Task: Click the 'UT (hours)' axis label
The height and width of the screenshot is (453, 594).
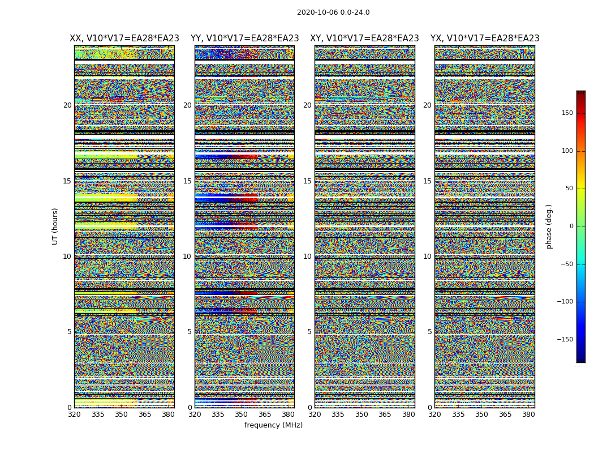Action: pyautogui.click(x=55, y=226)
